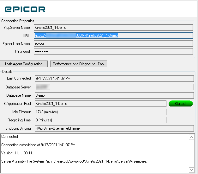Click the Epicor logo

25,9
